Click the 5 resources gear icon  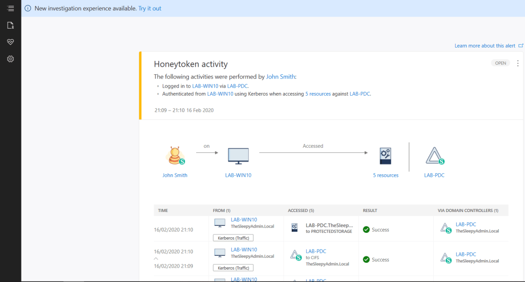pyautogui.click(x=386, y=156)
